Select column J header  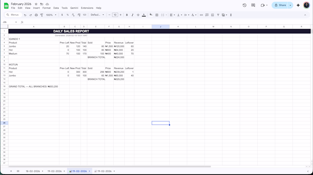(160, 27)
